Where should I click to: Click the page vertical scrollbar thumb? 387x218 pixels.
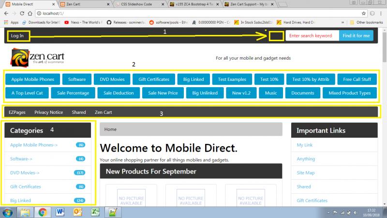[x=385, y=47]
